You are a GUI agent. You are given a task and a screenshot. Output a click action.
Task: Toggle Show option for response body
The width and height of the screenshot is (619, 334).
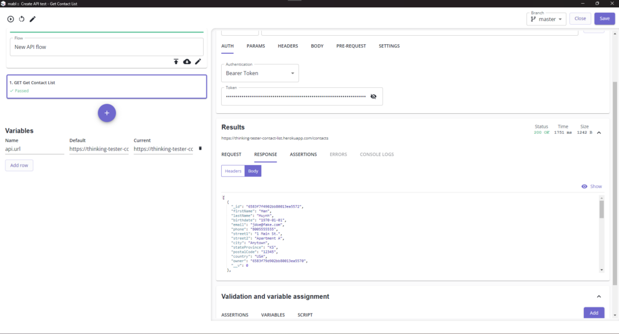point(592,186)
